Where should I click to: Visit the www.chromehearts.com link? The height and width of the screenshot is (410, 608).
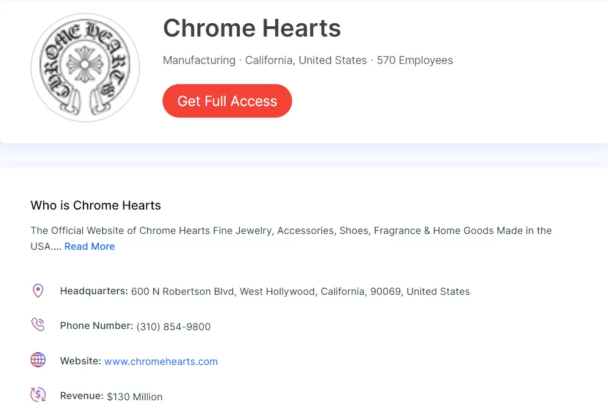161,361
